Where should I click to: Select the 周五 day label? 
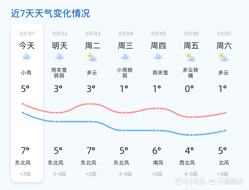tap(191, 45)
